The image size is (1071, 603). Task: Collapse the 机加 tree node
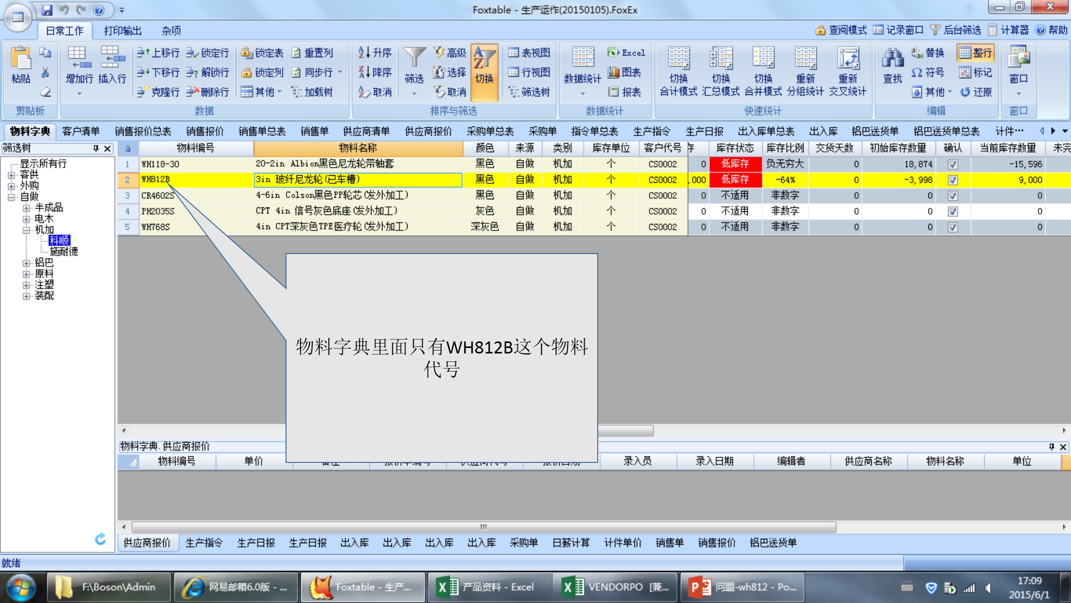26,230
